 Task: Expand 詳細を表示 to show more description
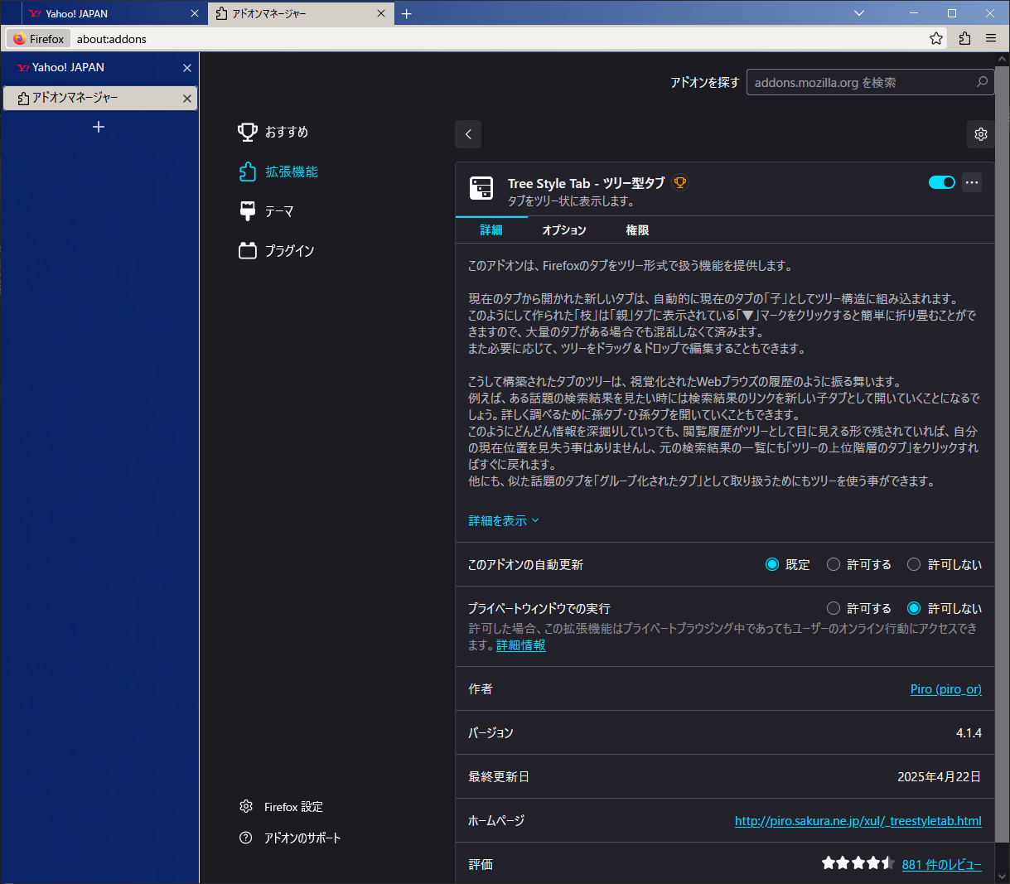point(504,521)
